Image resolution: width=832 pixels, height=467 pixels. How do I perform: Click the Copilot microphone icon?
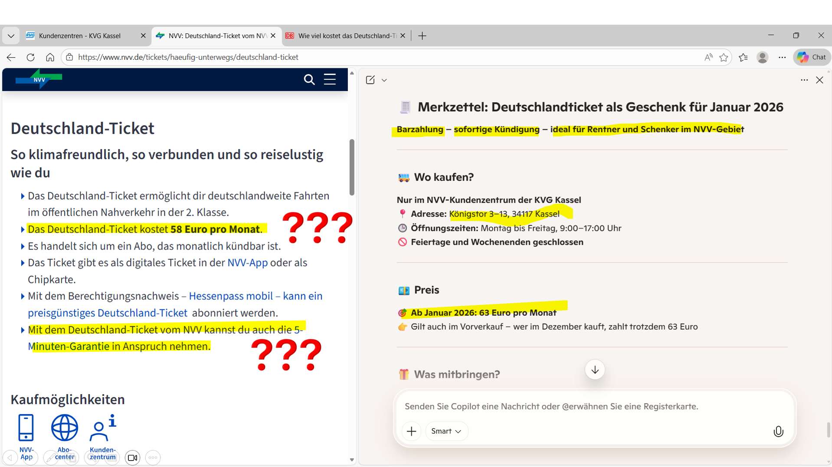[778, 431]
